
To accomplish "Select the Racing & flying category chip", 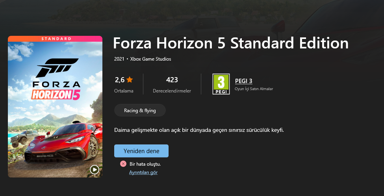I will pos(140,110).
